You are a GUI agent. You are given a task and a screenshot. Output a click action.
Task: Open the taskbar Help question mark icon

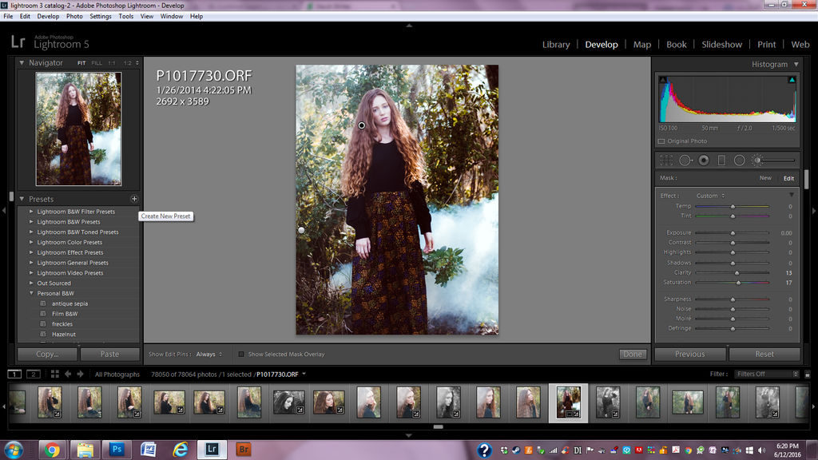484,450
